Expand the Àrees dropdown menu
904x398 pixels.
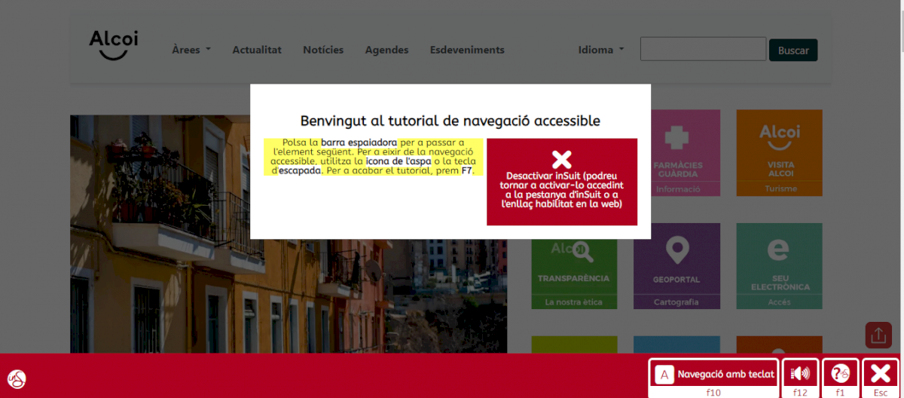[191, 50]
